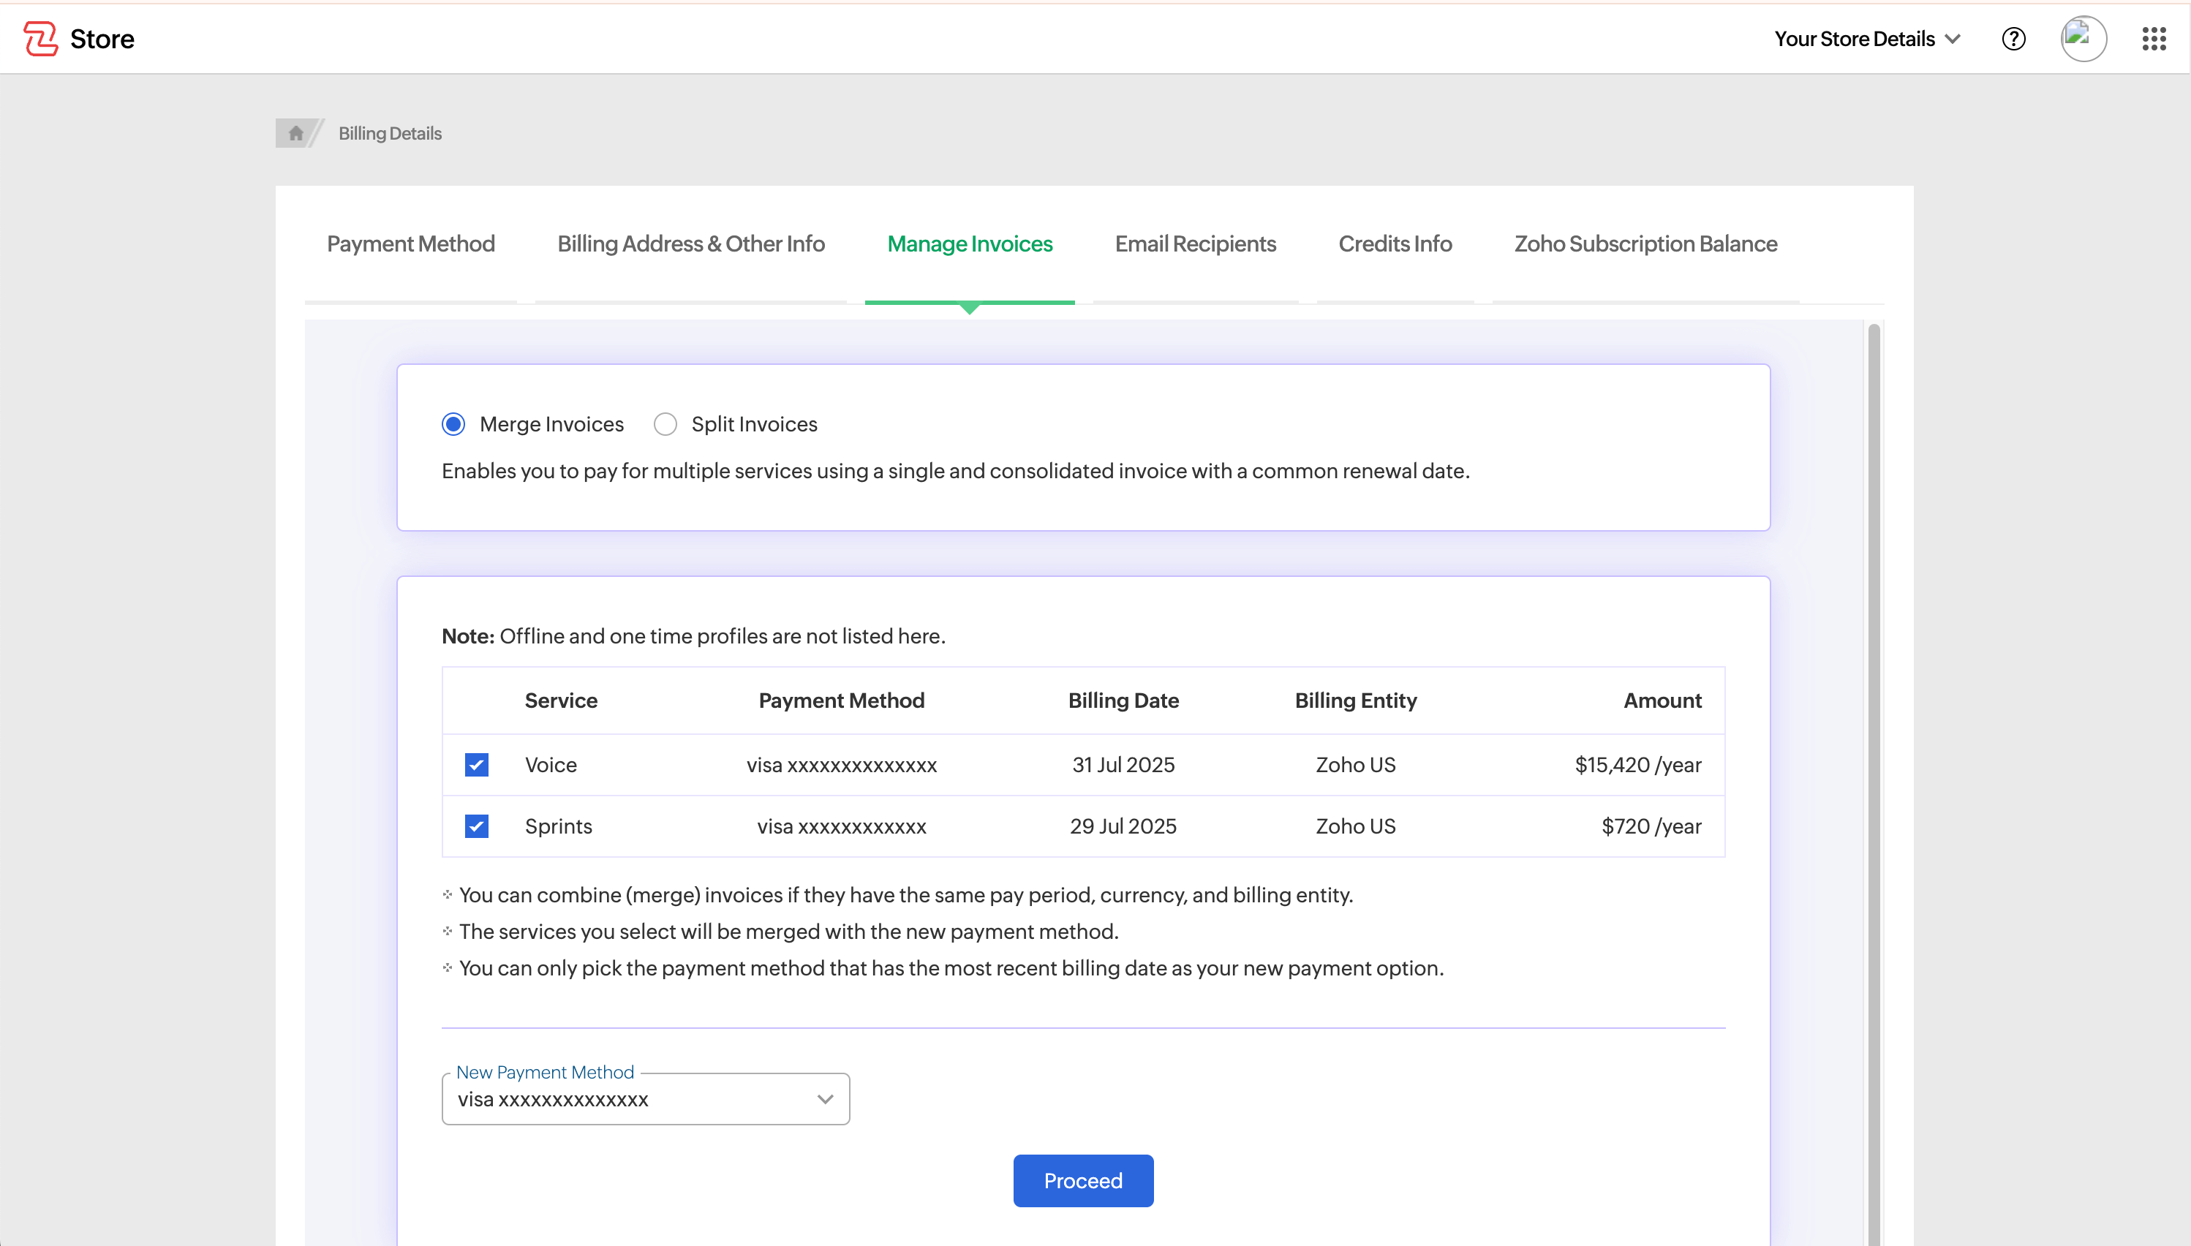2191x1246 pixels.
Task: Click the home breadcrumb icon
Action: (x=295, y=132)
